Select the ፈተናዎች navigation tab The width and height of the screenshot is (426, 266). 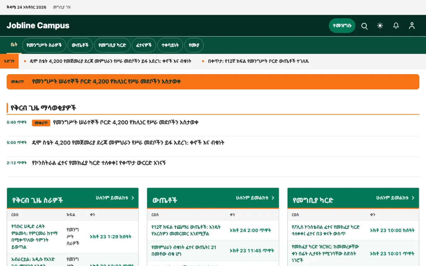point(144,45)
